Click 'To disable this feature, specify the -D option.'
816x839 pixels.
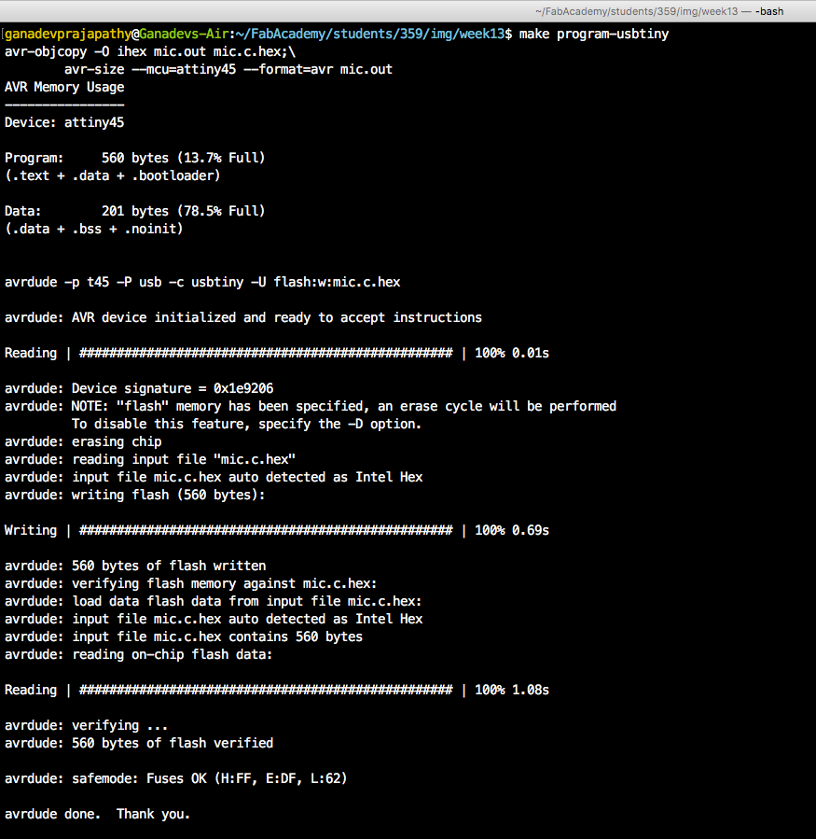(246, 424)
